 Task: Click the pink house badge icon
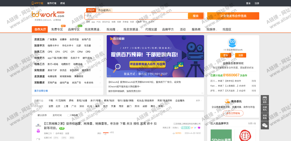click(38, 131)
